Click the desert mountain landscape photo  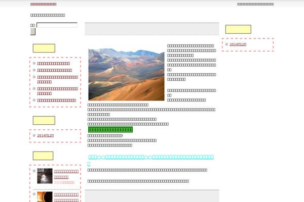pyautogui.click(x=126, y=74)
